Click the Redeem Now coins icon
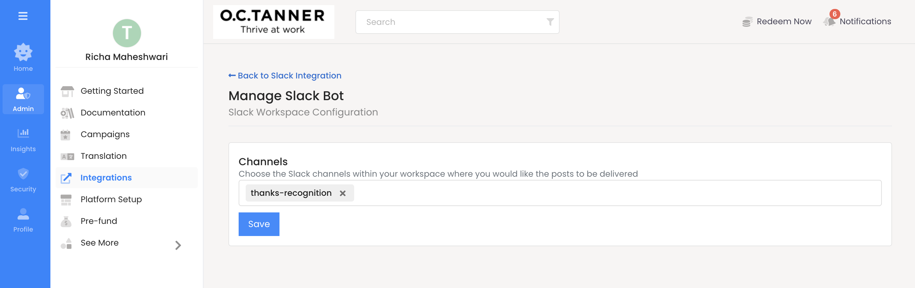 pos(747,22)
